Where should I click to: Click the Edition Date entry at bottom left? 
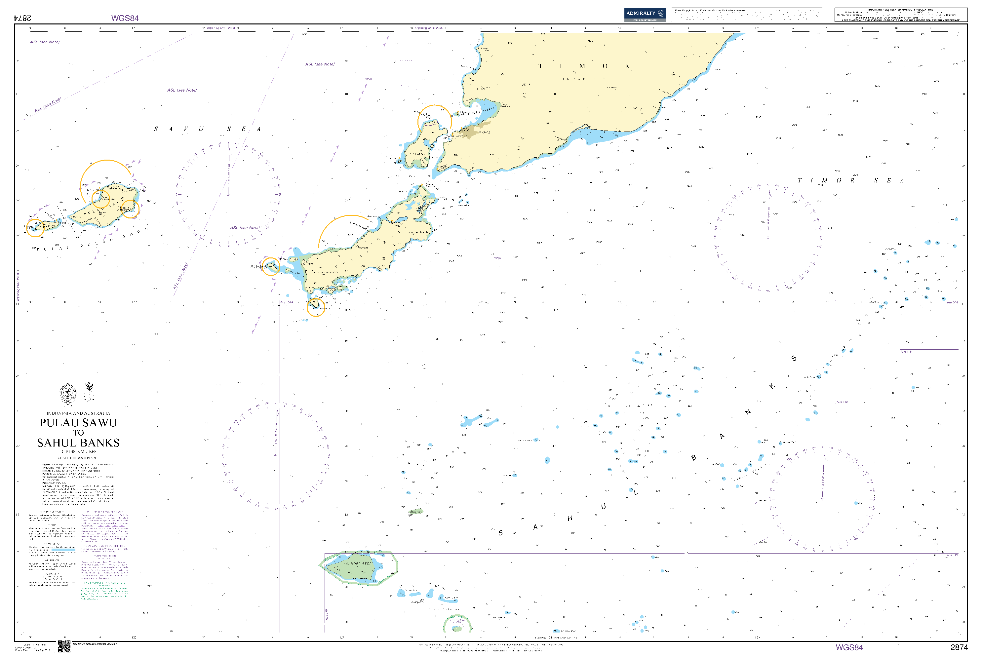(33, 650)
